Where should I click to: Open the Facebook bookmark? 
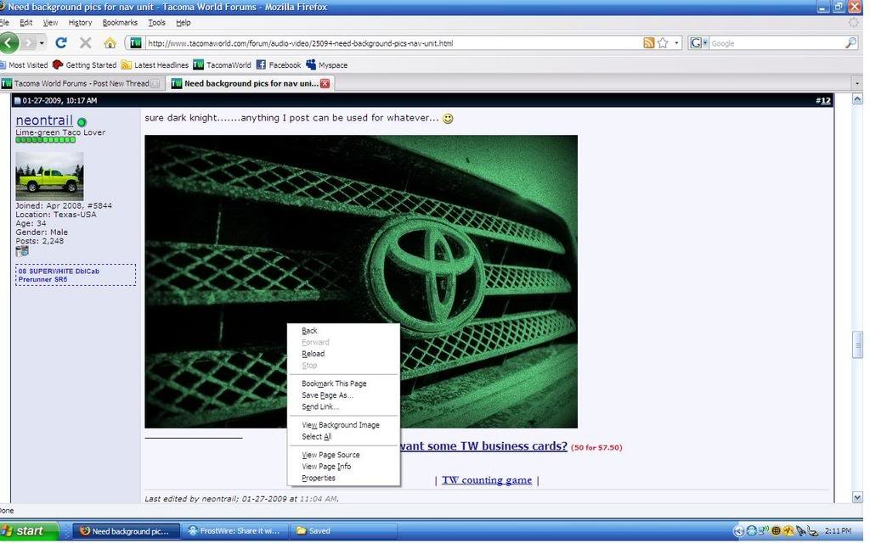pos(279,64)
